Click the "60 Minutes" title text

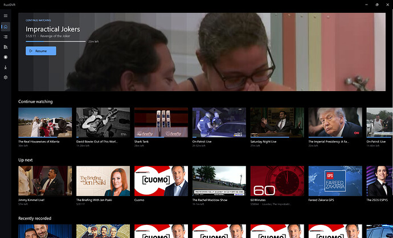[x=258, y=200]
